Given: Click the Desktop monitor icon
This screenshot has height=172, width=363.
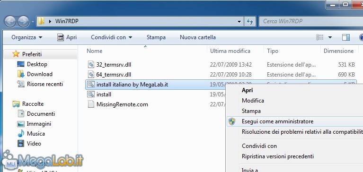Looking at the screenshot, I should click(21, 64).
